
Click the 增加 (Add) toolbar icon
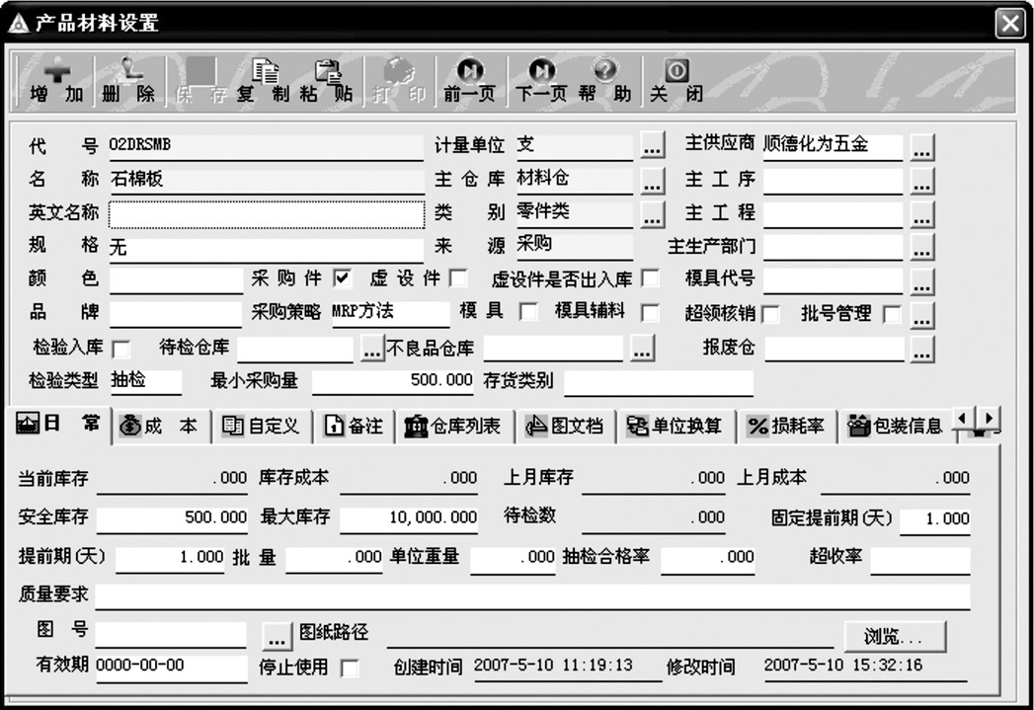tap(56, 82)
